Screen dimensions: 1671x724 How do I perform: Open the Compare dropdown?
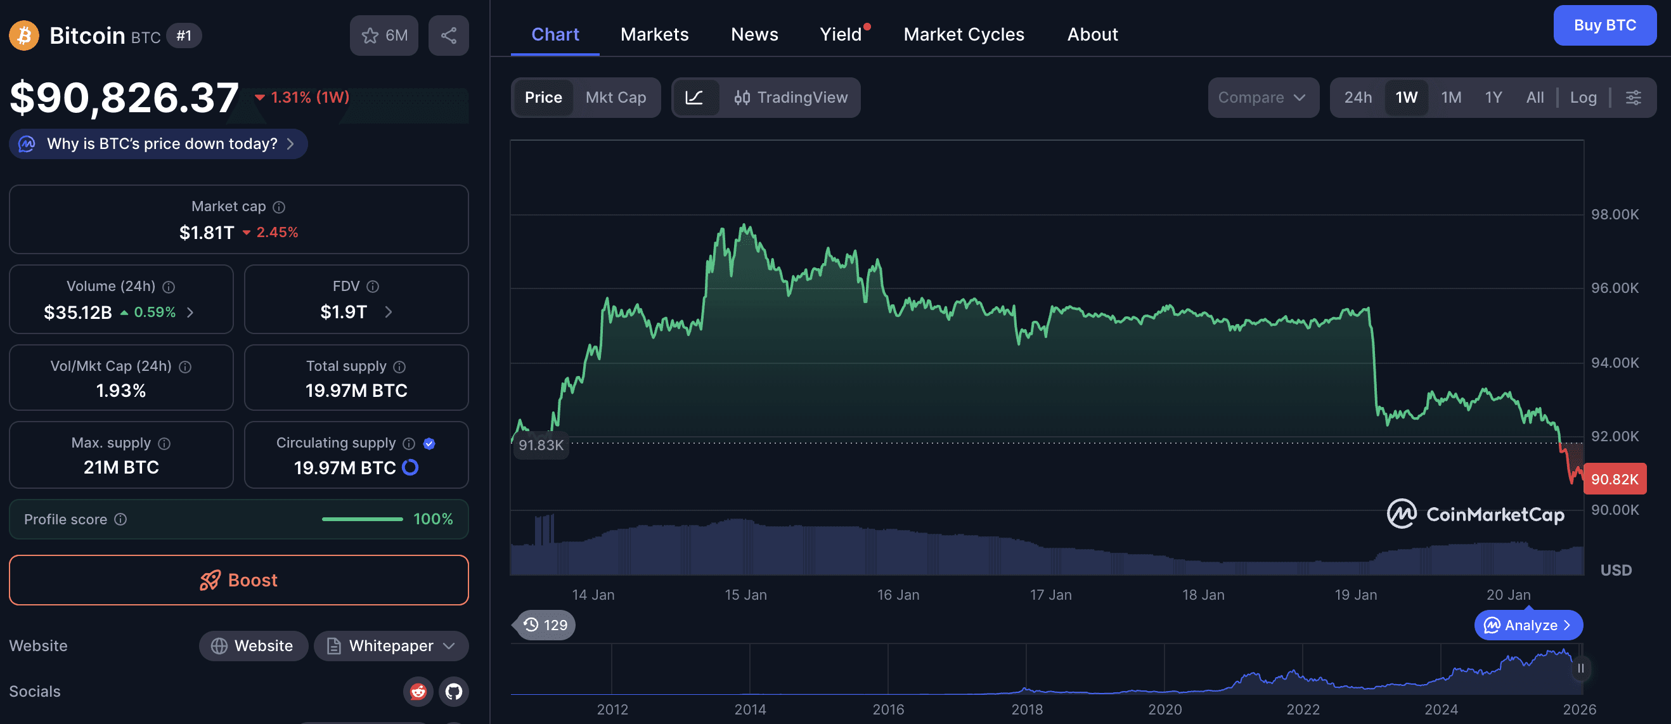(1261, 97)
